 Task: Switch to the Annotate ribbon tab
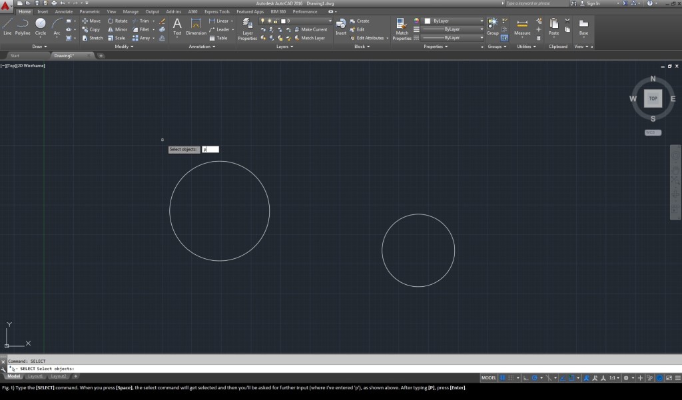coord(64,11)
